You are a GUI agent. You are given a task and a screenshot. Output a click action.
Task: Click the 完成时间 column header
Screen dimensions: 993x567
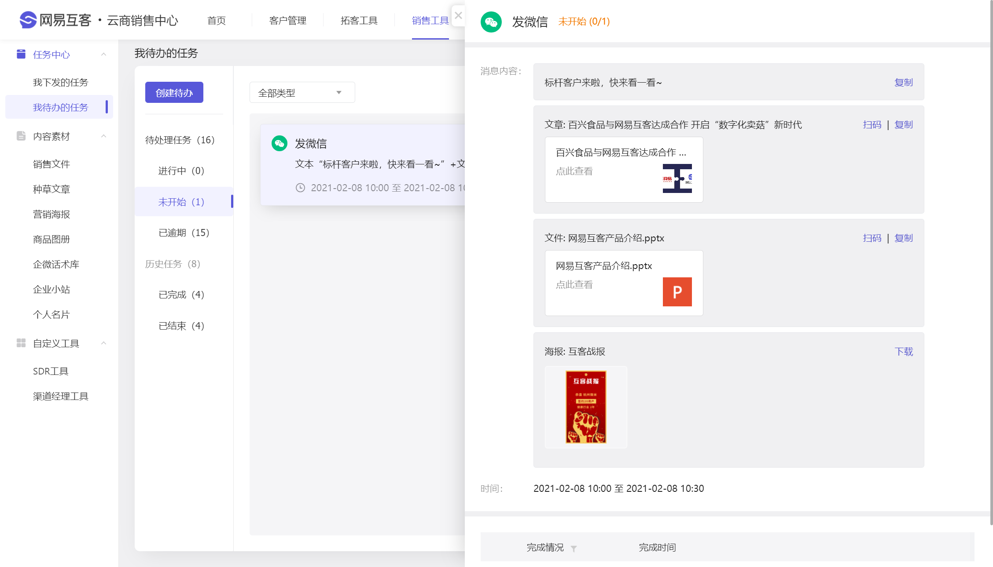pyautogui.click(x=657, y=547)
